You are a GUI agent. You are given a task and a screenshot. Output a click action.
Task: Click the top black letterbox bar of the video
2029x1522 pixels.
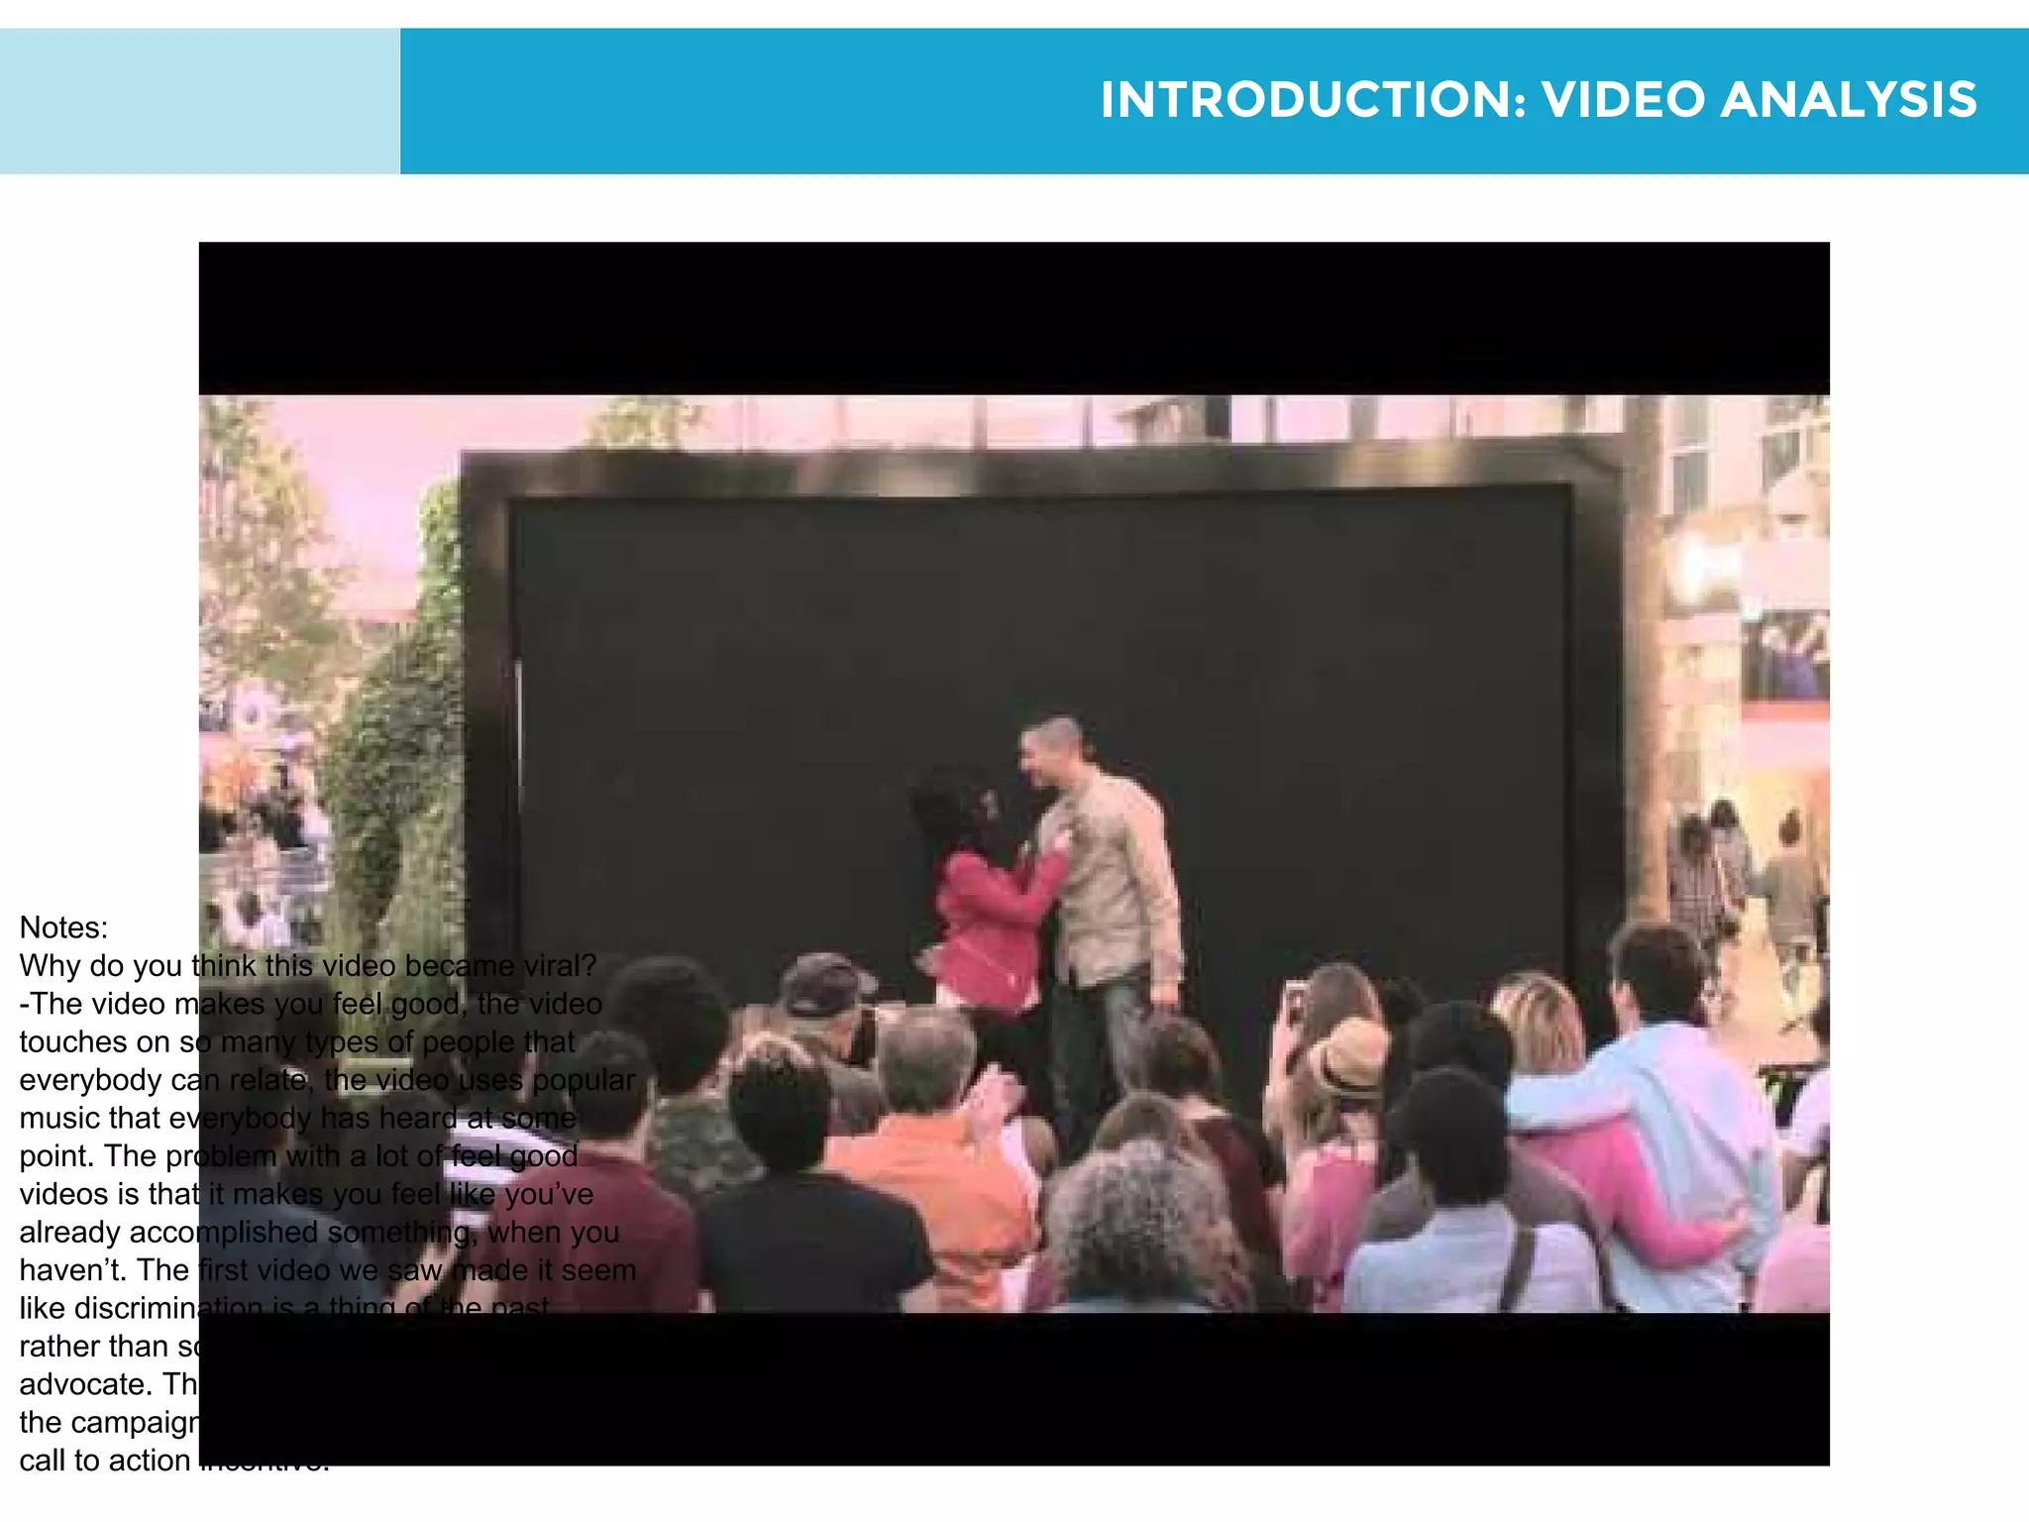pos(1014,318)
